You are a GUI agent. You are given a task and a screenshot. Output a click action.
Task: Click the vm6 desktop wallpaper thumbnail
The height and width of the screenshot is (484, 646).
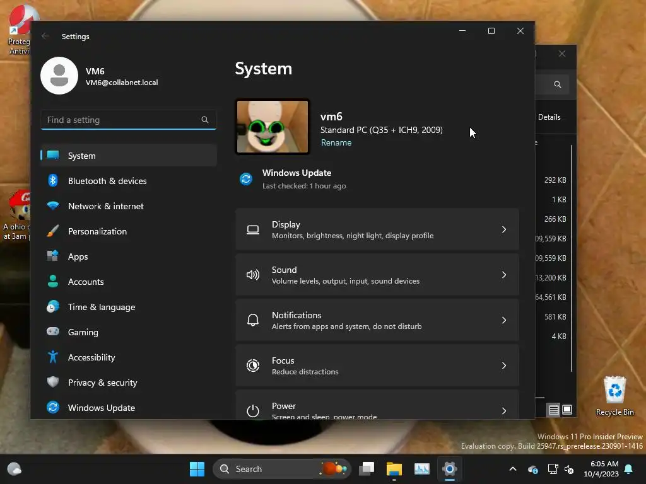273,127
